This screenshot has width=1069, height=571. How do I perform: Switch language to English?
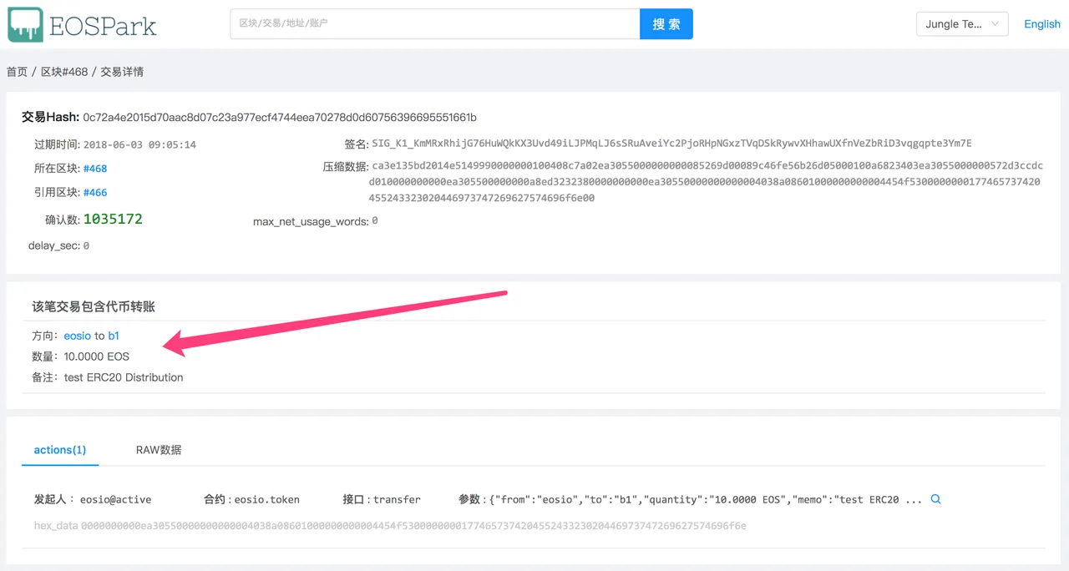(1042, 24)
